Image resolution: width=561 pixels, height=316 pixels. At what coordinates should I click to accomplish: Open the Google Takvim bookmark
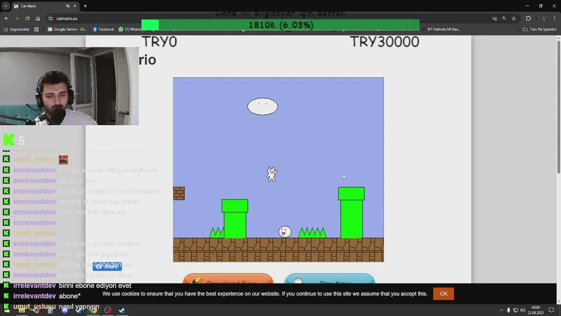point(67,29)
